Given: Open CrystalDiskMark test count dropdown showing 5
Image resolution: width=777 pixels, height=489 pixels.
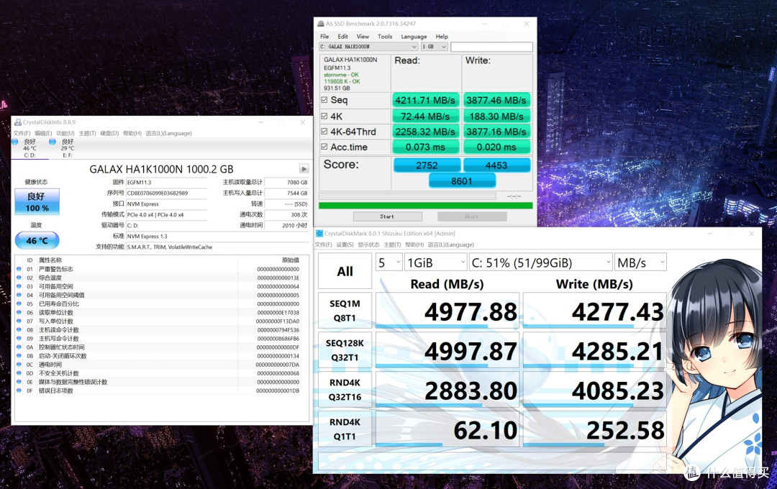Looking at the screenshot, I should click(x=388, y=262).
